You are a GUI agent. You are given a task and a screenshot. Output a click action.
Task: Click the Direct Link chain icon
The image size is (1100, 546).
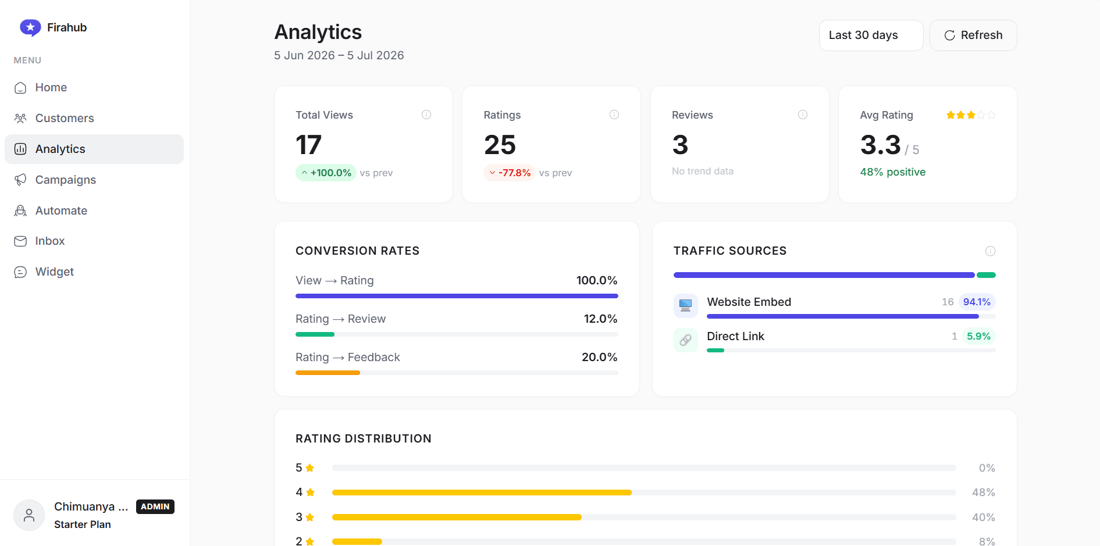(686, 340)
